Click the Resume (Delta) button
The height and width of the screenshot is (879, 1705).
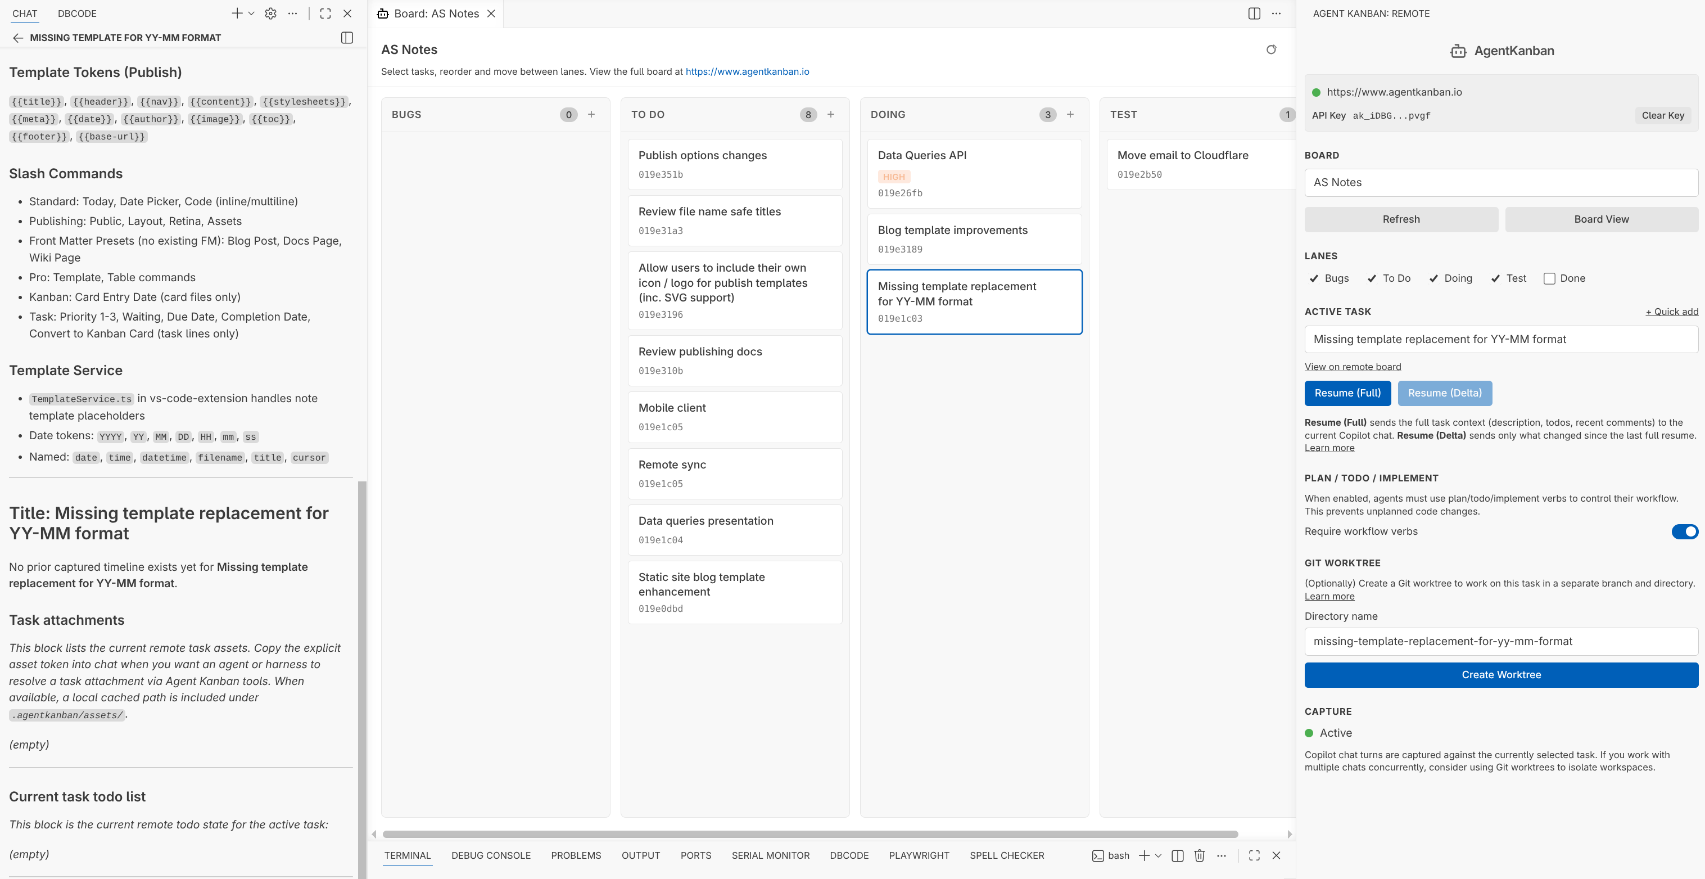[x=1444, y=394]
